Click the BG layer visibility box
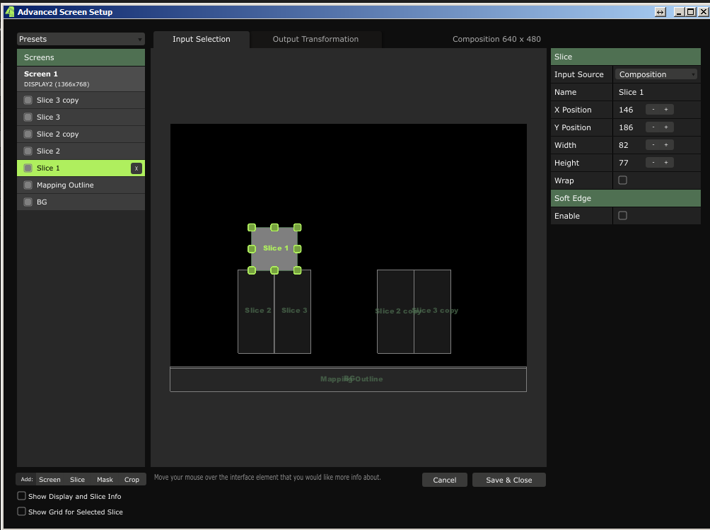 tap(28, 202)
